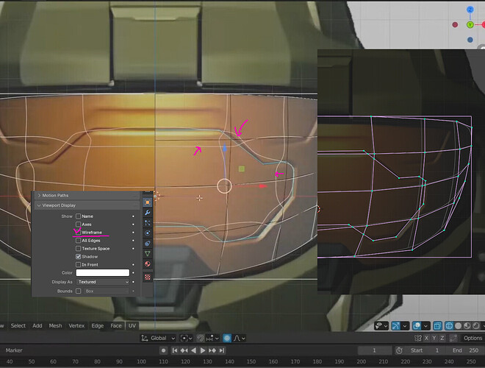The height and width of the screenshot is (368, 485).
Task: Enable the Name show checkbox
Action: point(78,216)
